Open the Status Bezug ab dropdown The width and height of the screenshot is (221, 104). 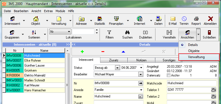click(117, 68)
